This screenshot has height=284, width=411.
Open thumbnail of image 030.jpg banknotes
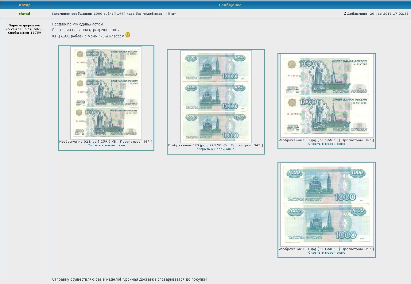[327, 96]
